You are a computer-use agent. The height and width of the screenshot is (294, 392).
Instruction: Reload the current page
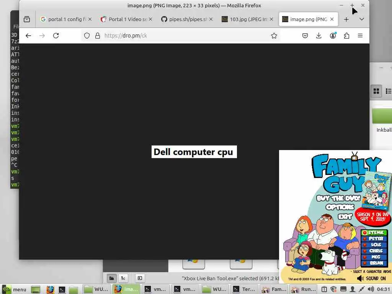(56, 36)
